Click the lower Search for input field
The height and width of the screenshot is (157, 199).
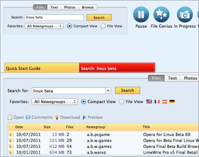(68, 91)
